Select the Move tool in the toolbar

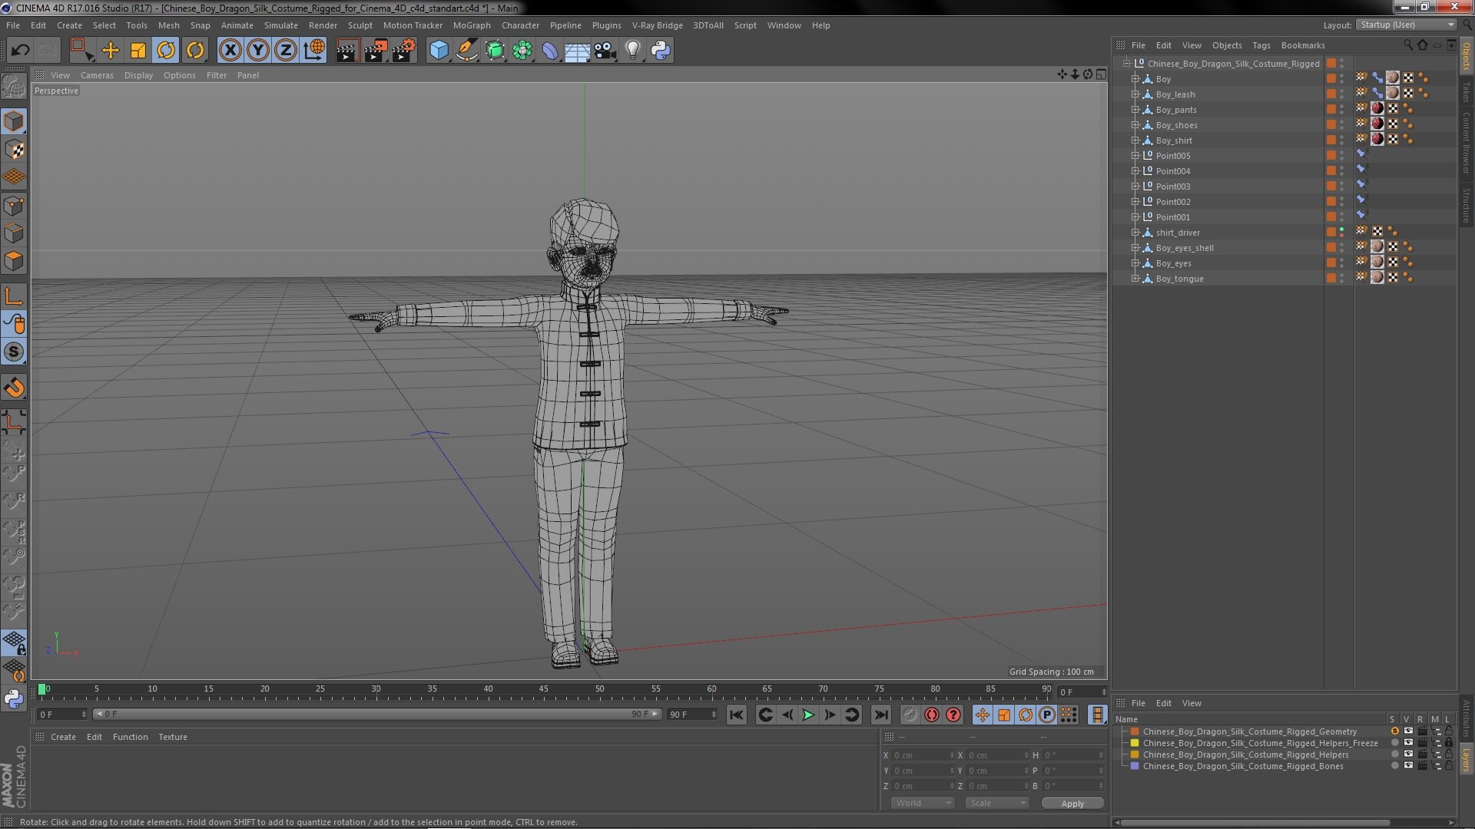110,51
